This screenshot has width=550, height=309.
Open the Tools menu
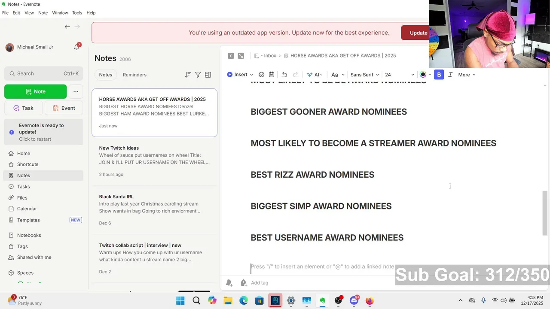pos(77,13)
